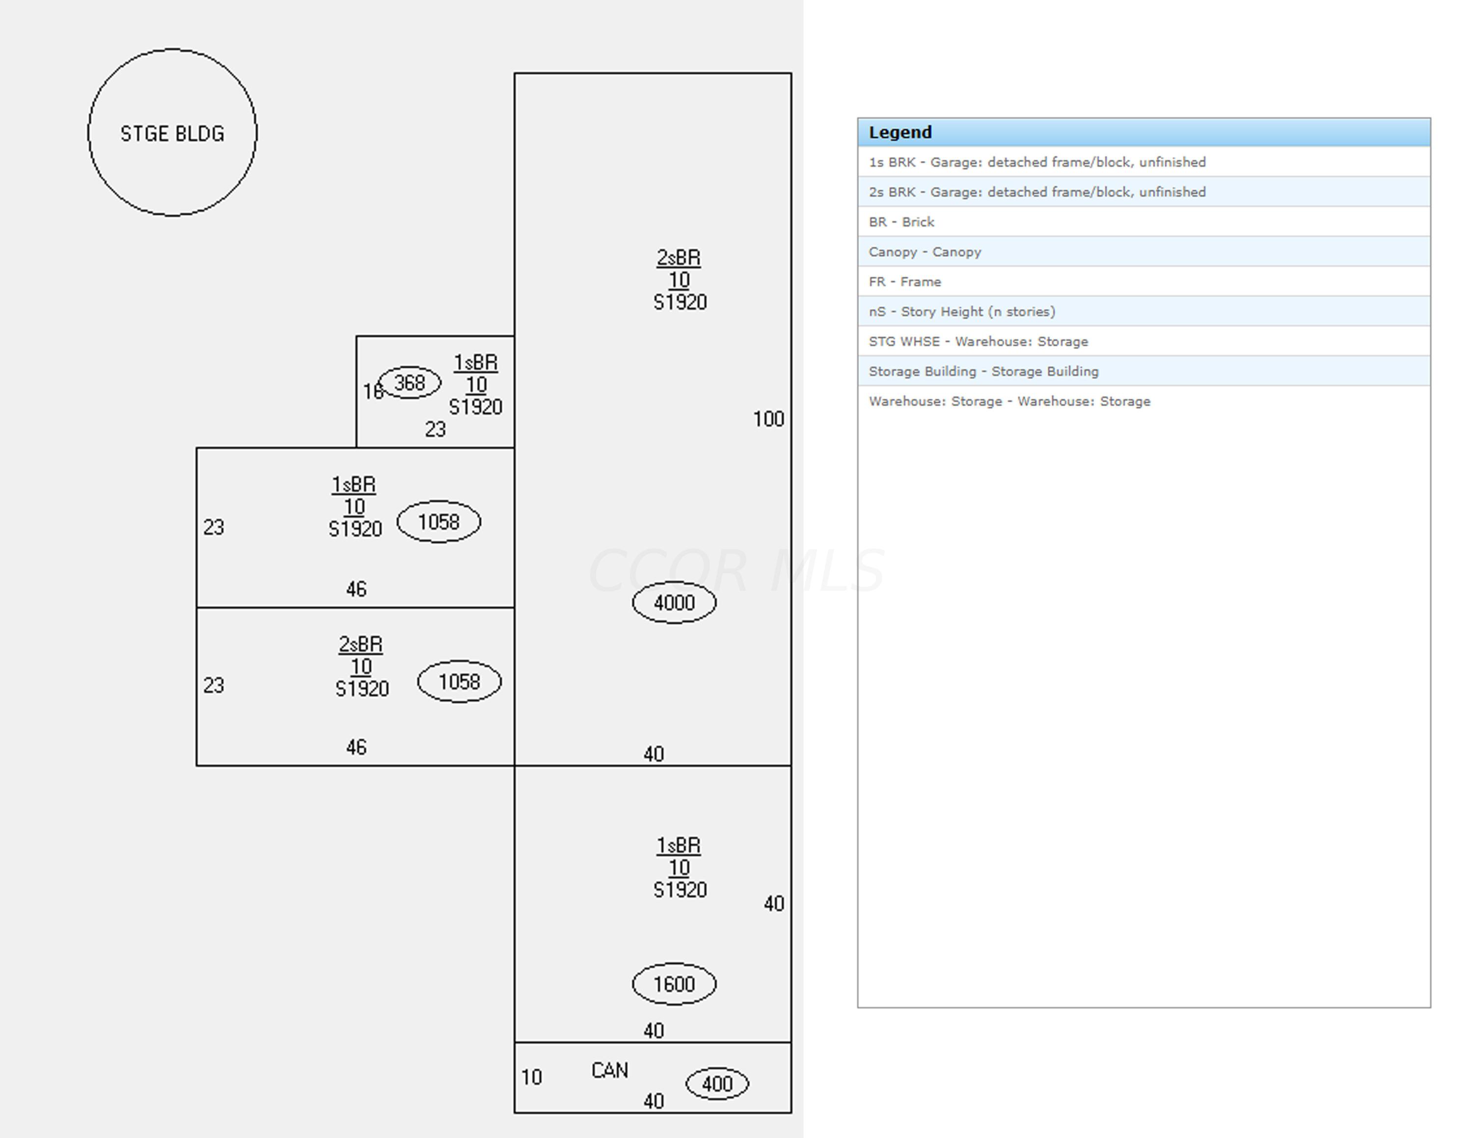
Task: Click the 1sBR label in the 1600 section
Action: 679,845
